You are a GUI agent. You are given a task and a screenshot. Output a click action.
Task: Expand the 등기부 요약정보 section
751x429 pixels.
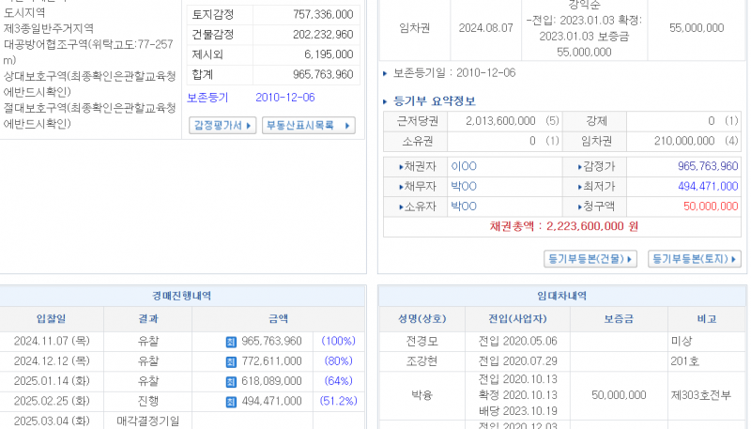click(429, 101)
